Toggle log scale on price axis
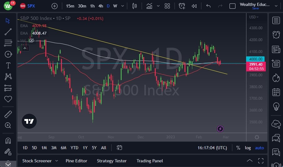The image size is (283, 167). [x=248, y=148]
